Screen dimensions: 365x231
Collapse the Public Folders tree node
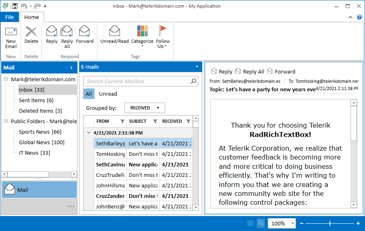coord(6,121)
